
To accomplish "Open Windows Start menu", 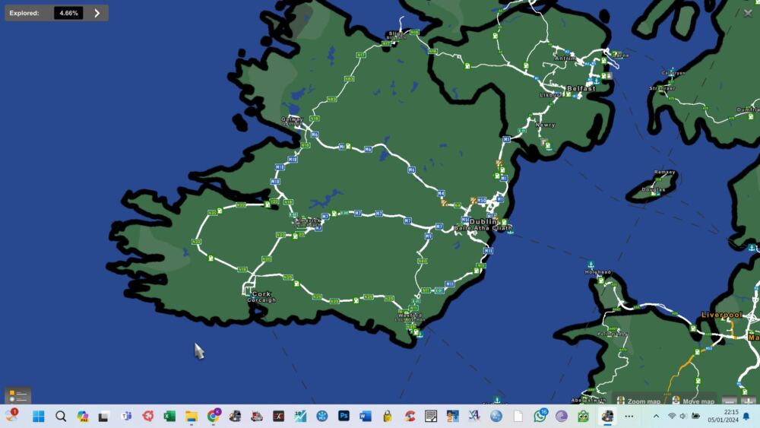I will (x=39, y=416).
